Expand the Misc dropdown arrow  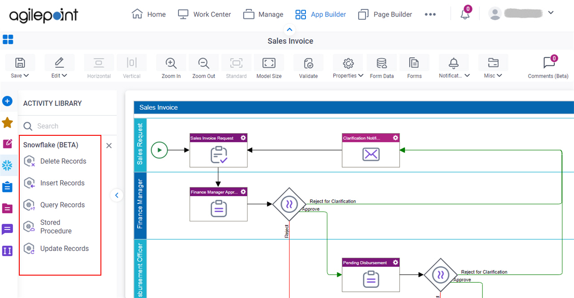click(x=500, y=76)
